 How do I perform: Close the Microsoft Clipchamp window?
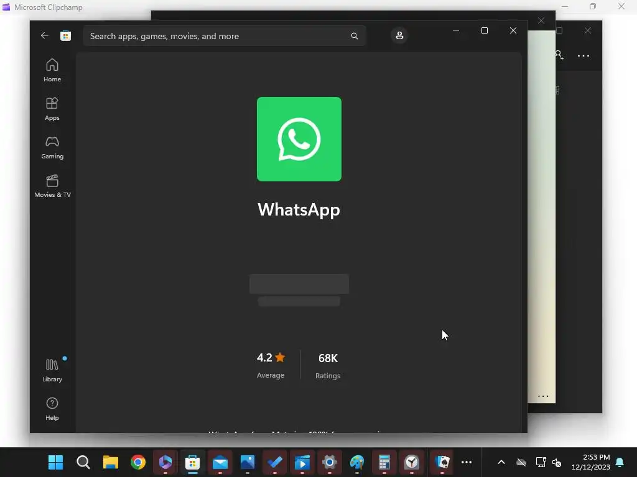(x=621, y=6)
